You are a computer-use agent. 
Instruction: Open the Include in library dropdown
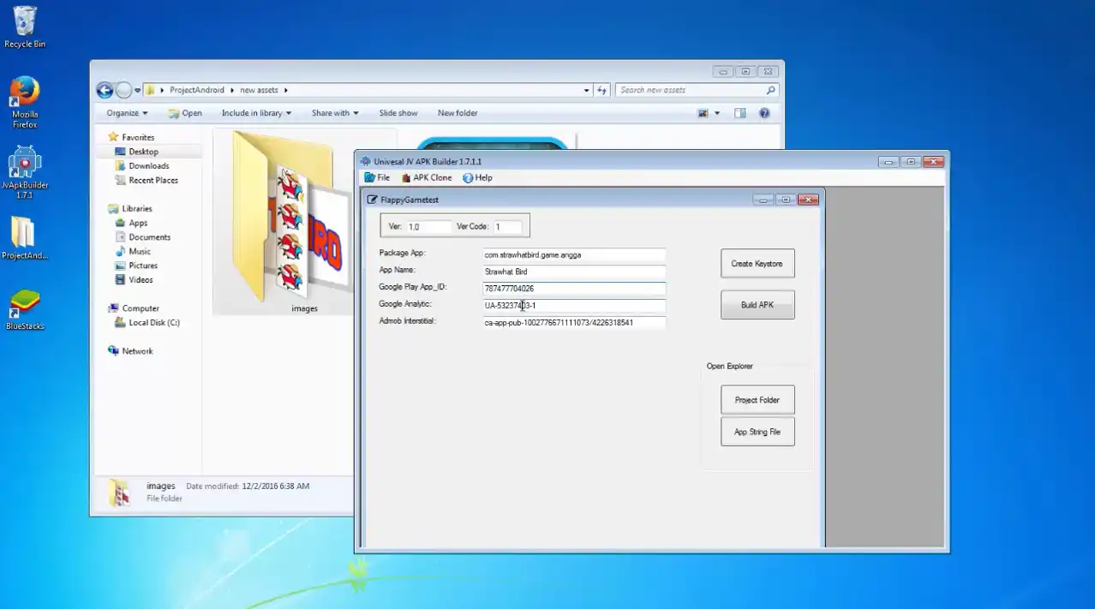click(256, 113)
